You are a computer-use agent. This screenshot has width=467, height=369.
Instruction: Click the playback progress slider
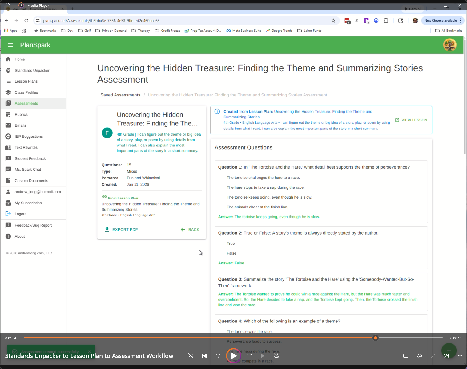point(375,338)
